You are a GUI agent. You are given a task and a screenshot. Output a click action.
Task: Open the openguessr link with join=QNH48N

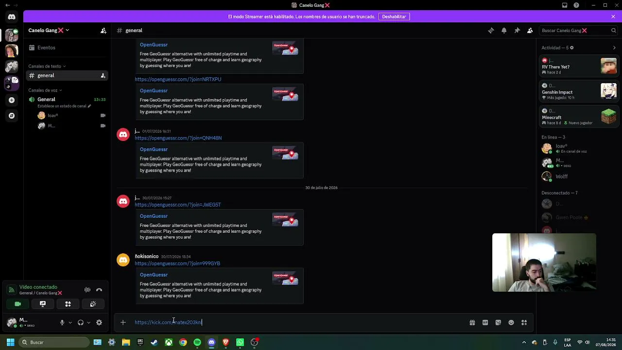click(x=178, y=138)
